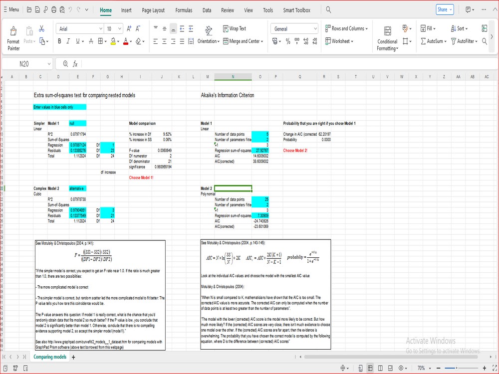Open the Insert ribbon tab
This screenshot has height=374, width=499.
[x=126, y=10]
